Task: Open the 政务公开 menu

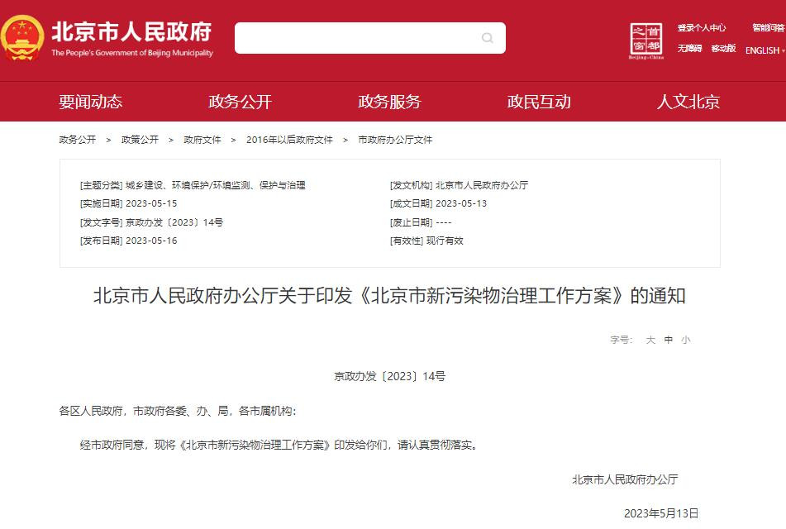Action: tap(241, 102)
